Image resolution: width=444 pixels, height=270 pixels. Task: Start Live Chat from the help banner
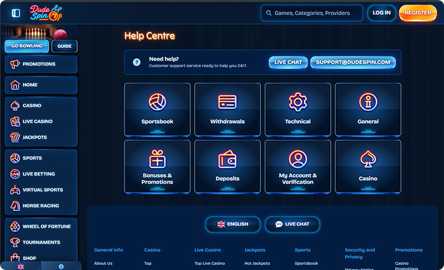tap(288, 62)
